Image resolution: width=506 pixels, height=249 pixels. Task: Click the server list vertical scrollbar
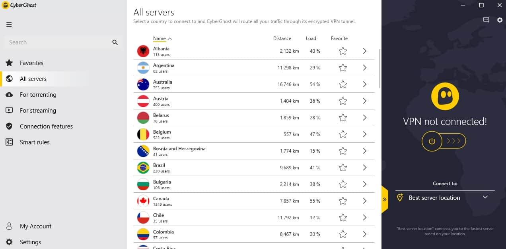pyautogui.click(x=380, y=68)
